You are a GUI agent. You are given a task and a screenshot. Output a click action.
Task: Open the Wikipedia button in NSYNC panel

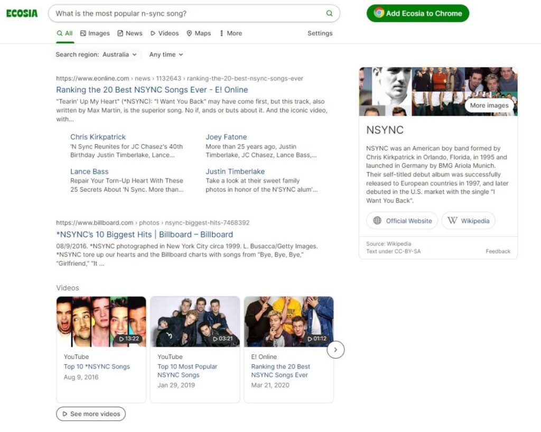coord(468,220)
